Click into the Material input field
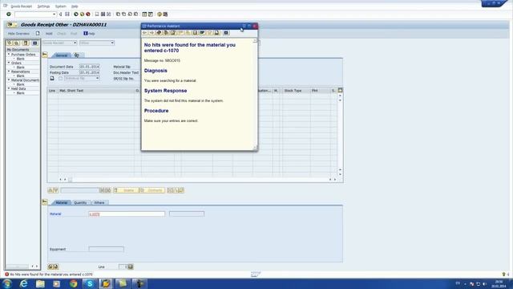Screen dimensions: 513x289 (127, 214)
